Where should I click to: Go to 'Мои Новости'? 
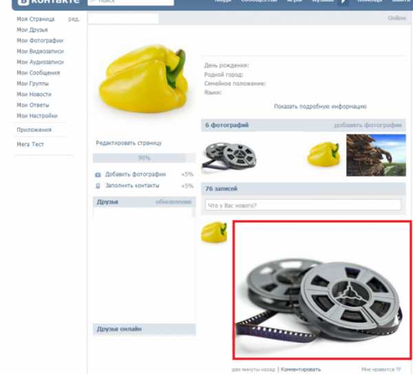point(34,94)
